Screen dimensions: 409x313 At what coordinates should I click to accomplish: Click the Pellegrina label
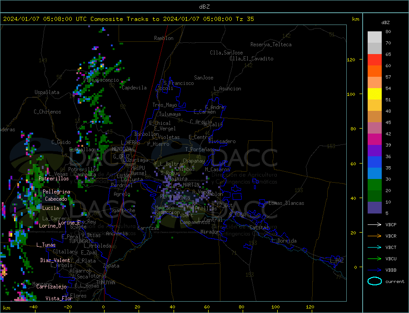(x=57, y=192)
